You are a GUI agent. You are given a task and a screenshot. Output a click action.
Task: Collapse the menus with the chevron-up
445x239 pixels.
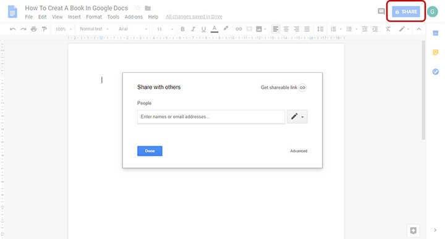click(418, 29)
